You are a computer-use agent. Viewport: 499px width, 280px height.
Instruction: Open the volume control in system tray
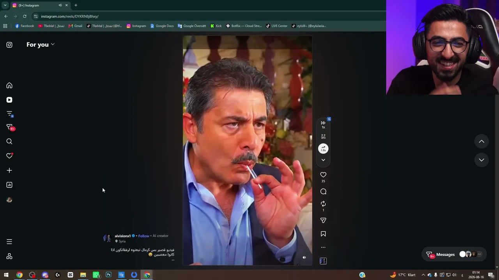point(454,275)
